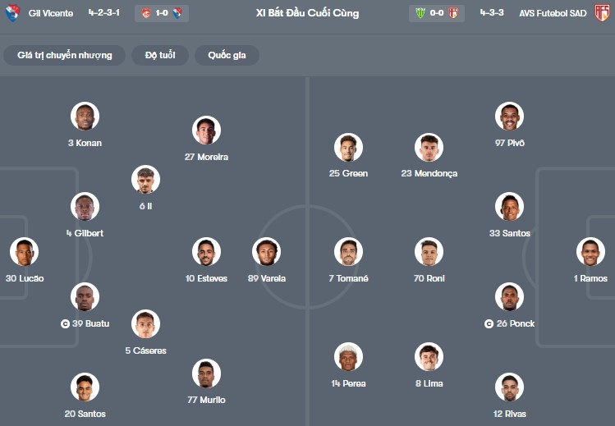This screenshot has height=426, width=615.
Task: Click Murilo's player photo
Action: tap(206, 373)
